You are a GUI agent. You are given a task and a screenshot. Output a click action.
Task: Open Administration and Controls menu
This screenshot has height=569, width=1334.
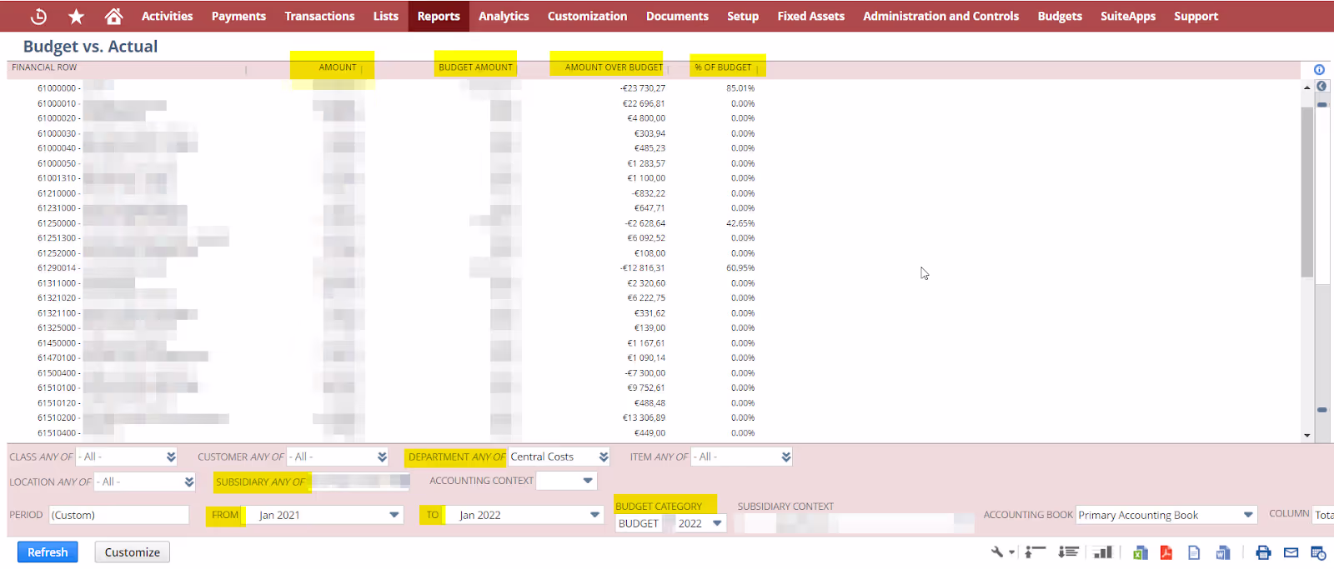[940, 16]
